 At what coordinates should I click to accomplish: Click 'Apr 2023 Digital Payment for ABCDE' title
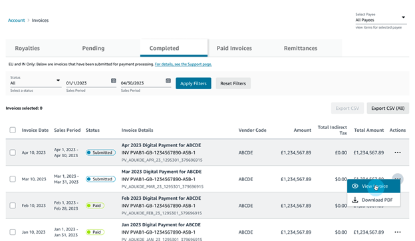click(x=161, y=145)
